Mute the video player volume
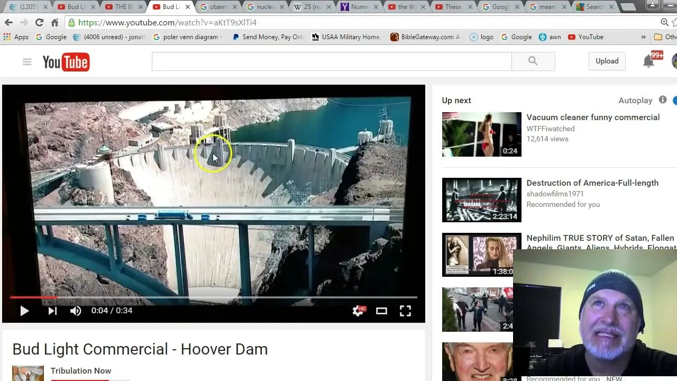The height and width of the screenshot is (381, 677). click(x=76, y=311)
